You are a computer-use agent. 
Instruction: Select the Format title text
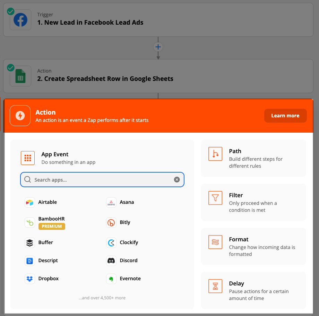[239, 239]
